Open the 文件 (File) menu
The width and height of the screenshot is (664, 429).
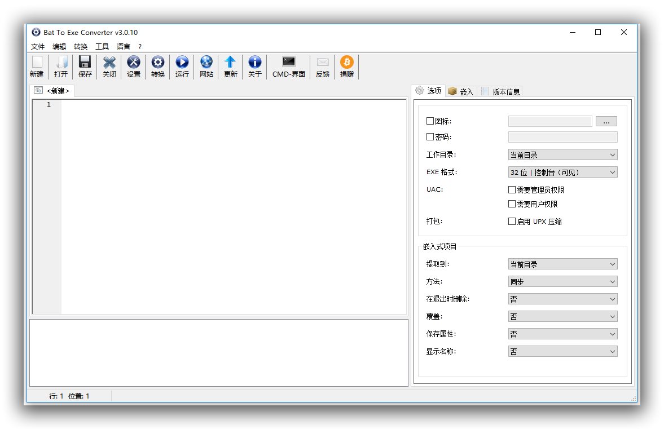[38, 47]
